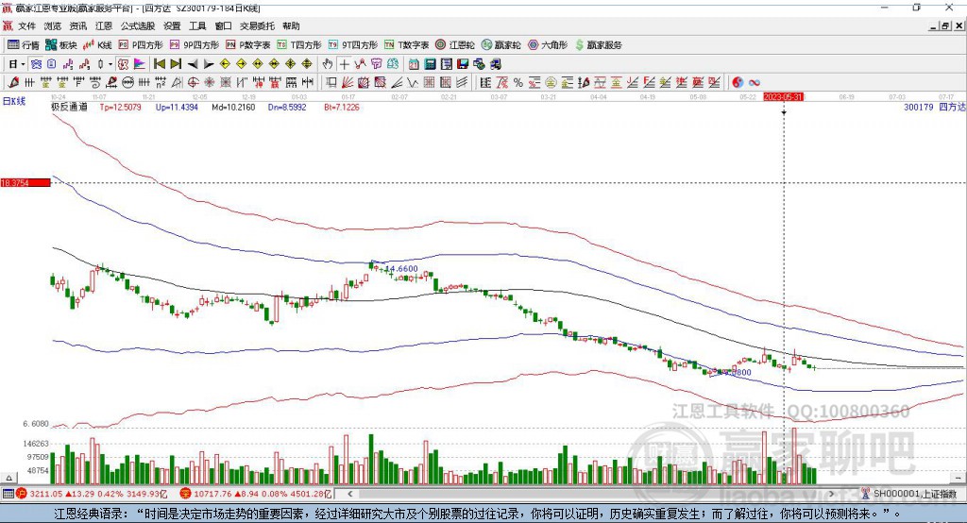Open the 9P四方形 tool
Screen dimensions: 967x523
tap(195, 45)
